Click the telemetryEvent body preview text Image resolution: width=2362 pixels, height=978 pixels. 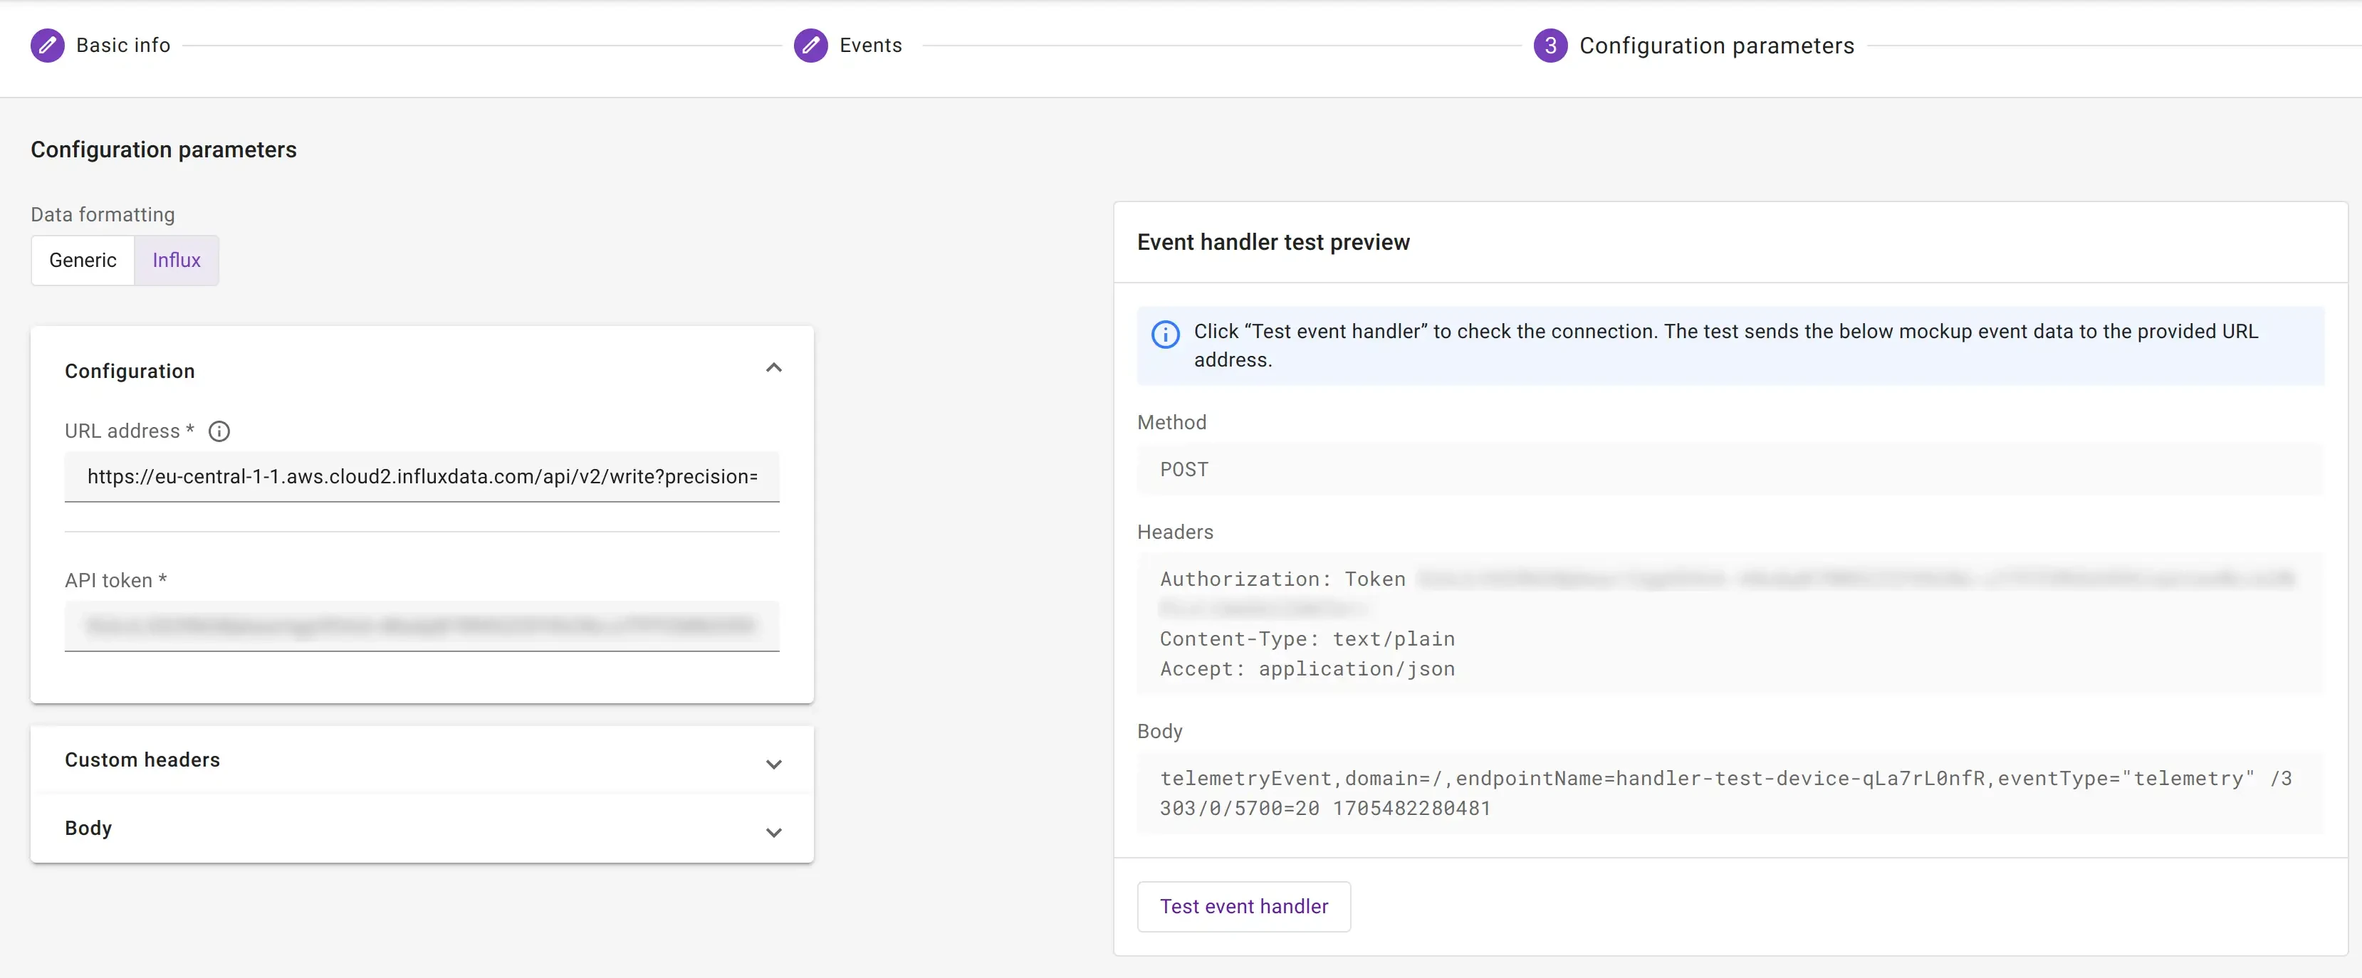[x=1725, y=793]
